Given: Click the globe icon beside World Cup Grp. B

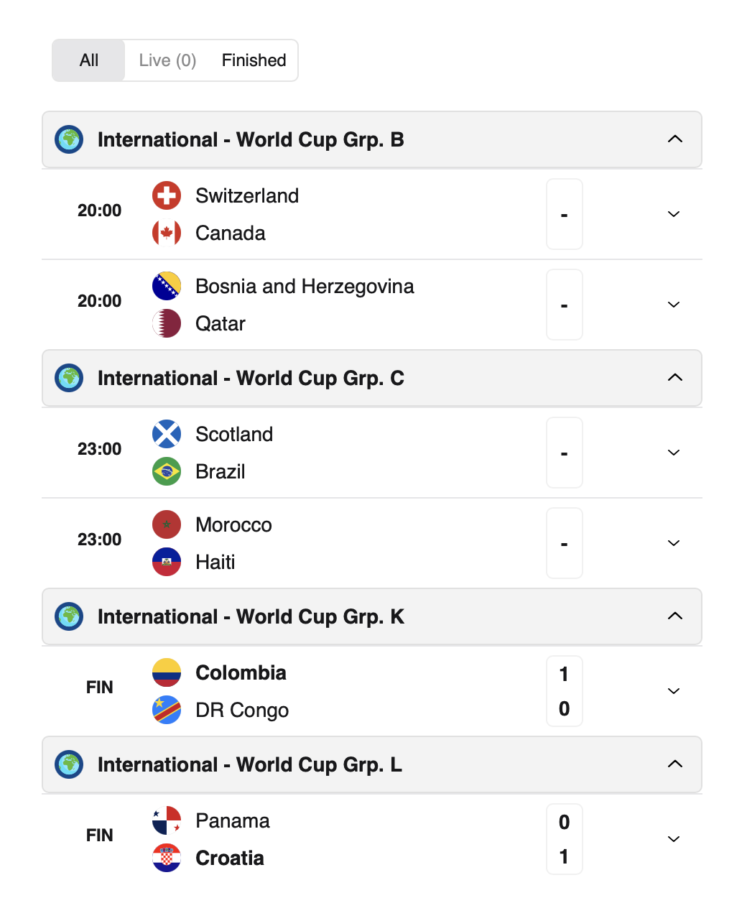Looking at the screenshot, I should coord(70,139).
